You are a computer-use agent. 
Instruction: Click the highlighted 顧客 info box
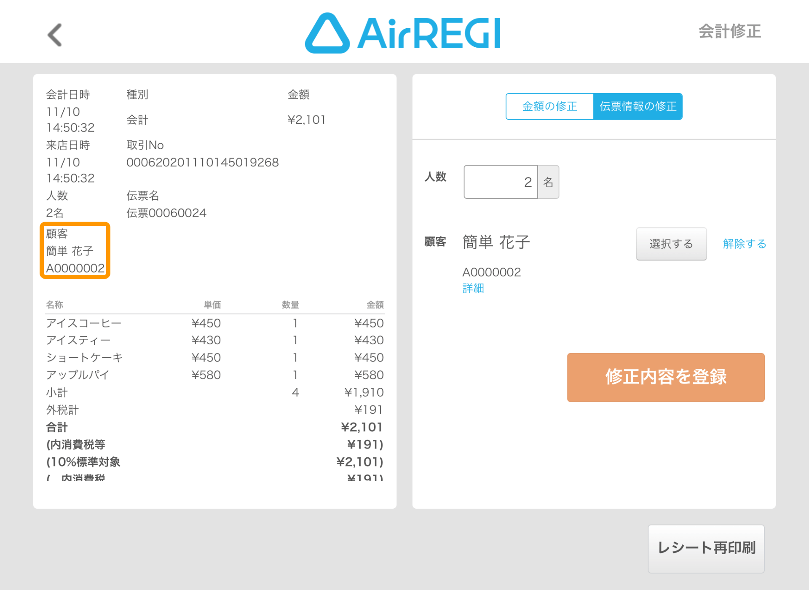(75, 251)
